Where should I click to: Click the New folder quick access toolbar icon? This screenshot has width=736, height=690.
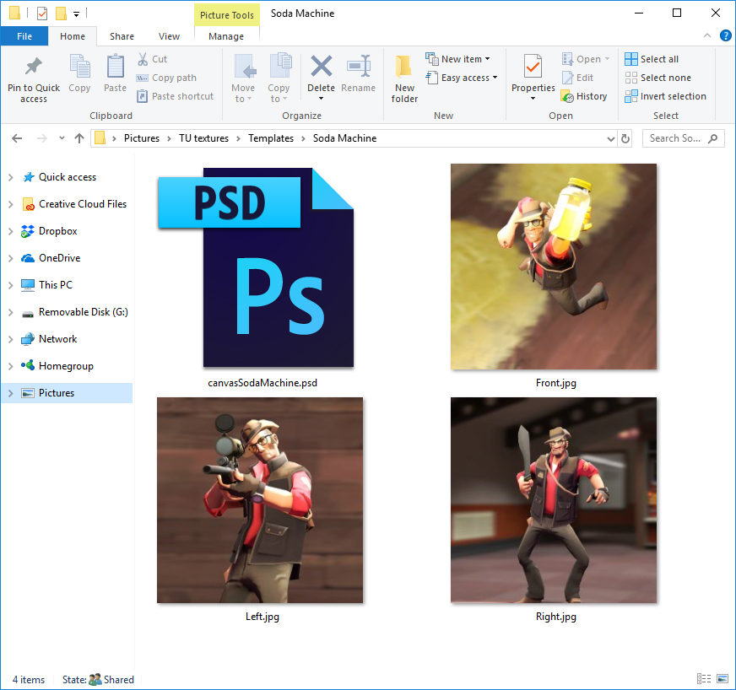tap(61, 13)
